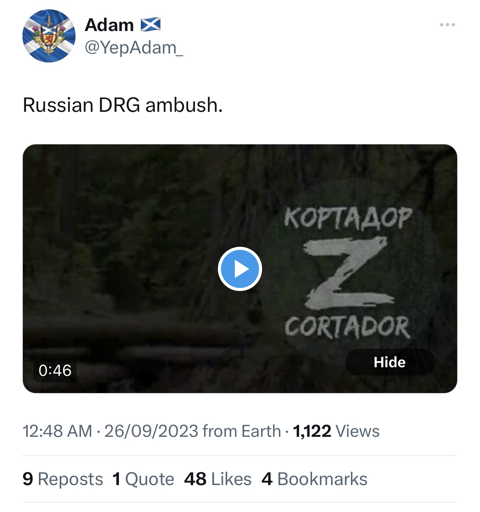Play the video with the blue play button
The width and height of the screenshot is (480, 512).
[x=240, y=269]
